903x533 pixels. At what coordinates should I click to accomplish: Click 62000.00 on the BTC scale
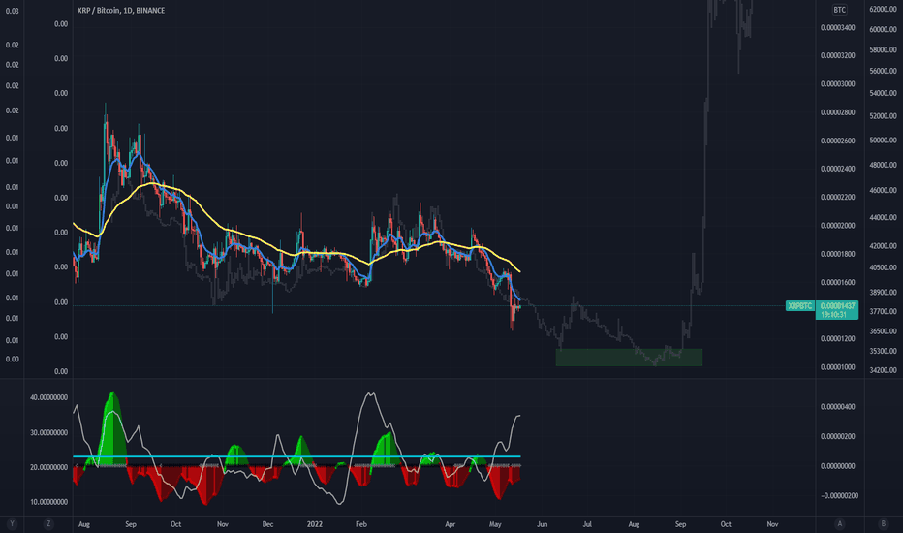[x=883, y=10]
